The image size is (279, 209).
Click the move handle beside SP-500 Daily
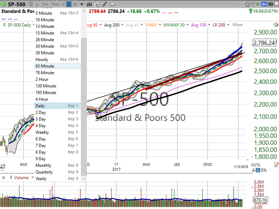tap(4, 25)
